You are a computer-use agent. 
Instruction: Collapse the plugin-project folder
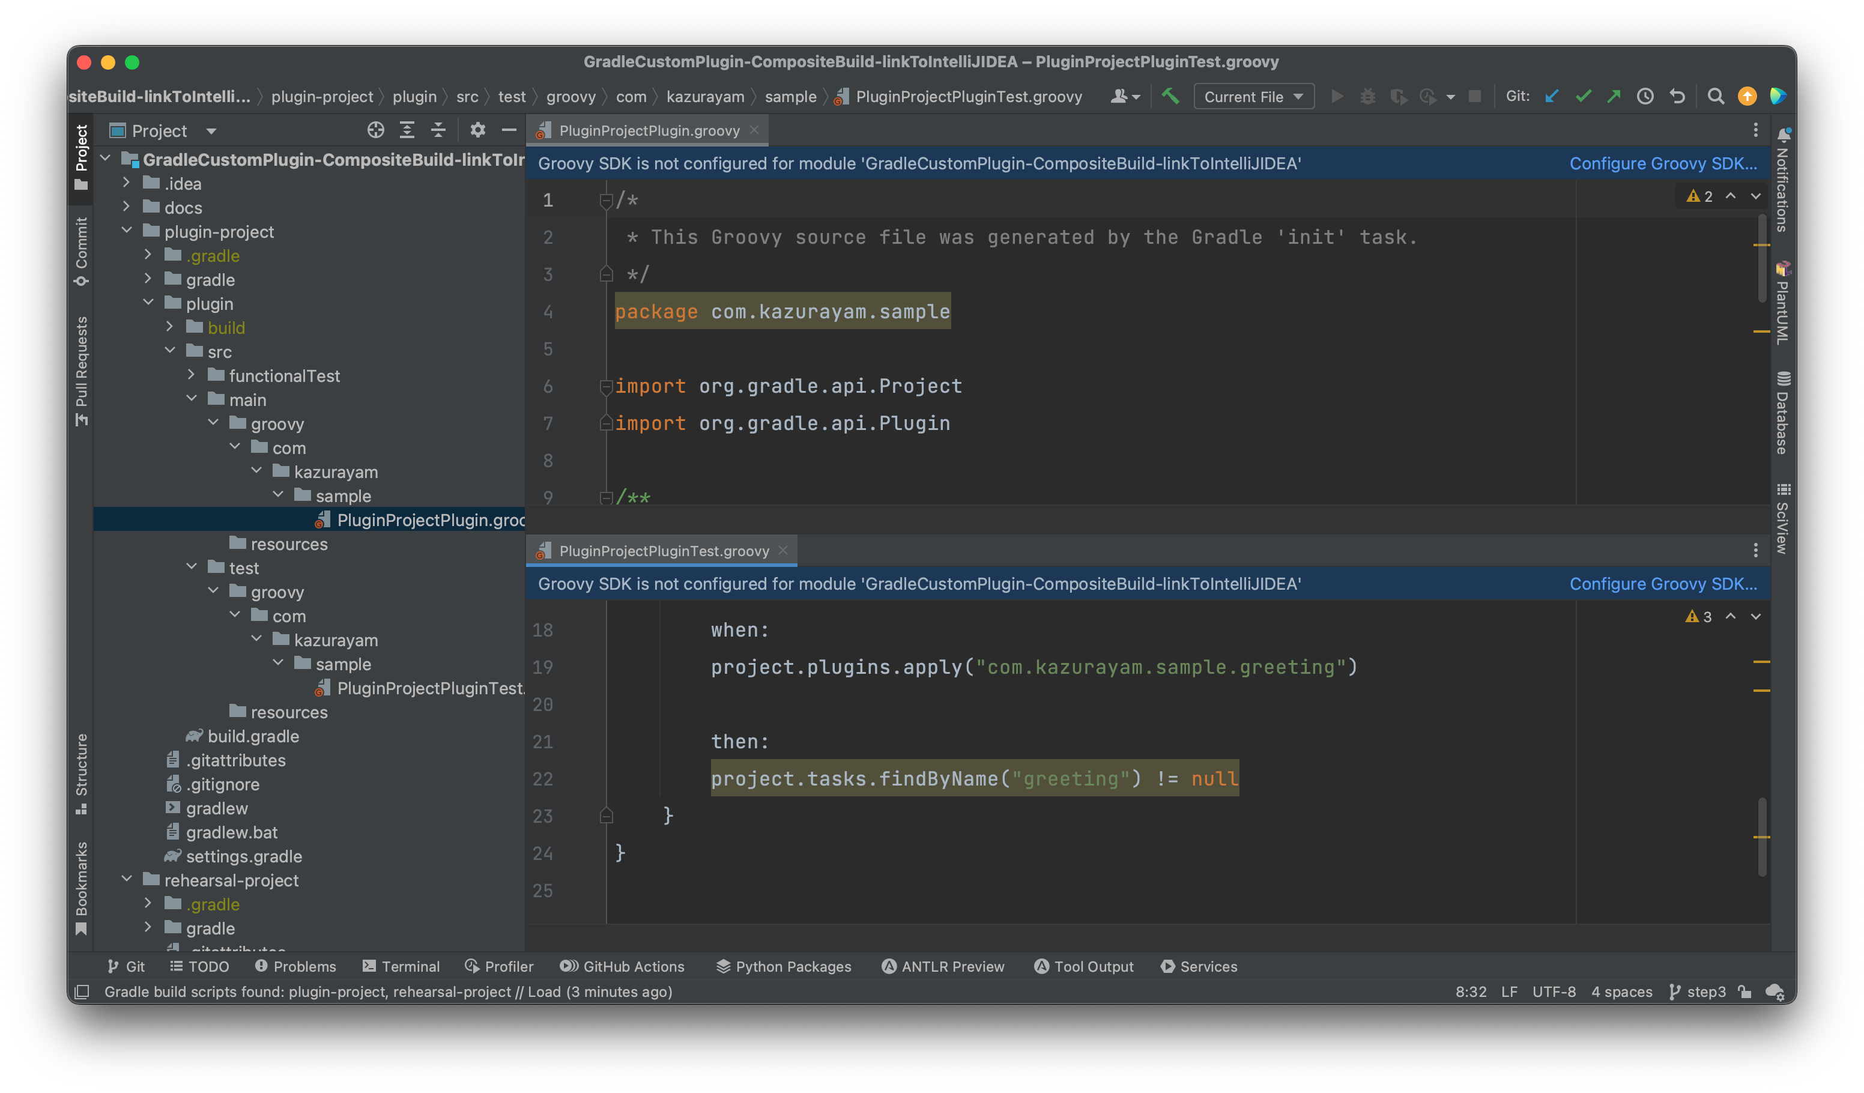click(127, 231)
